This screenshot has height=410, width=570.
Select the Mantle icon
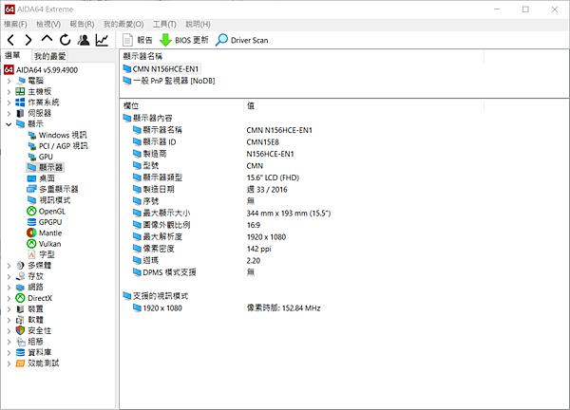coord(31,233)
